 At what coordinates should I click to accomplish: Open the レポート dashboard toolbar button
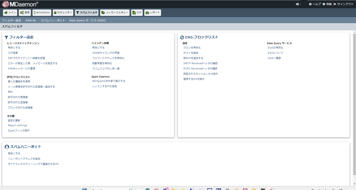pos(153,13)
